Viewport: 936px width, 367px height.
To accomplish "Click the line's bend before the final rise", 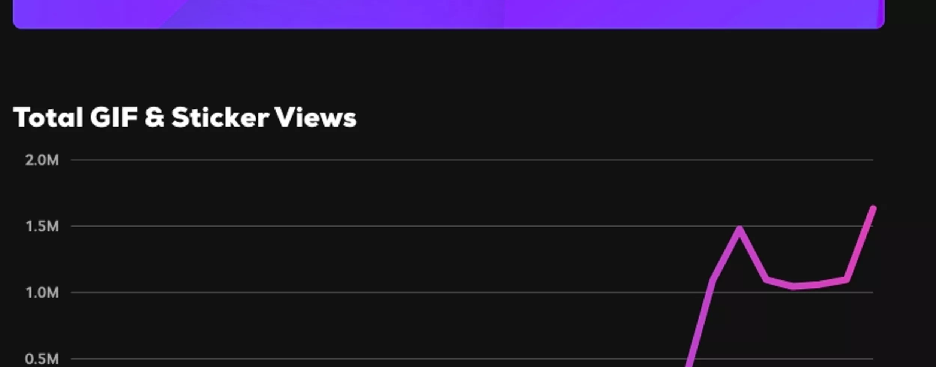I will pyautogui.click(x=847, y=279).
